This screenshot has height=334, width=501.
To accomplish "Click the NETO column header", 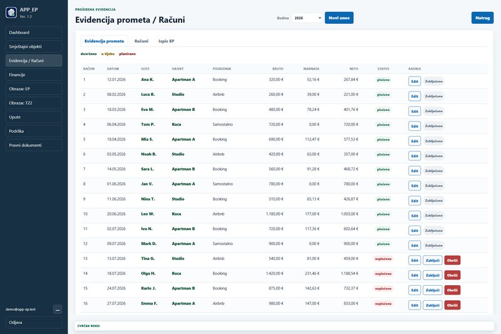I will [x=354, y=69].
